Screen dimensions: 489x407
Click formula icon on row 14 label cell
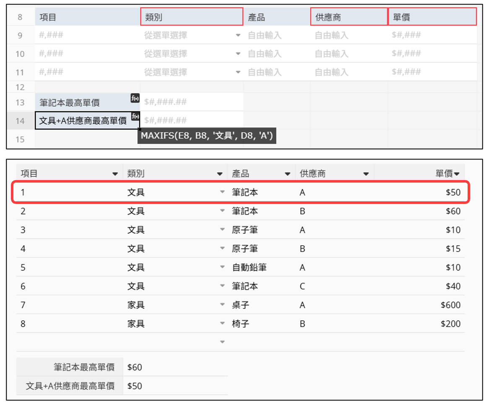(x=135, y=116)
